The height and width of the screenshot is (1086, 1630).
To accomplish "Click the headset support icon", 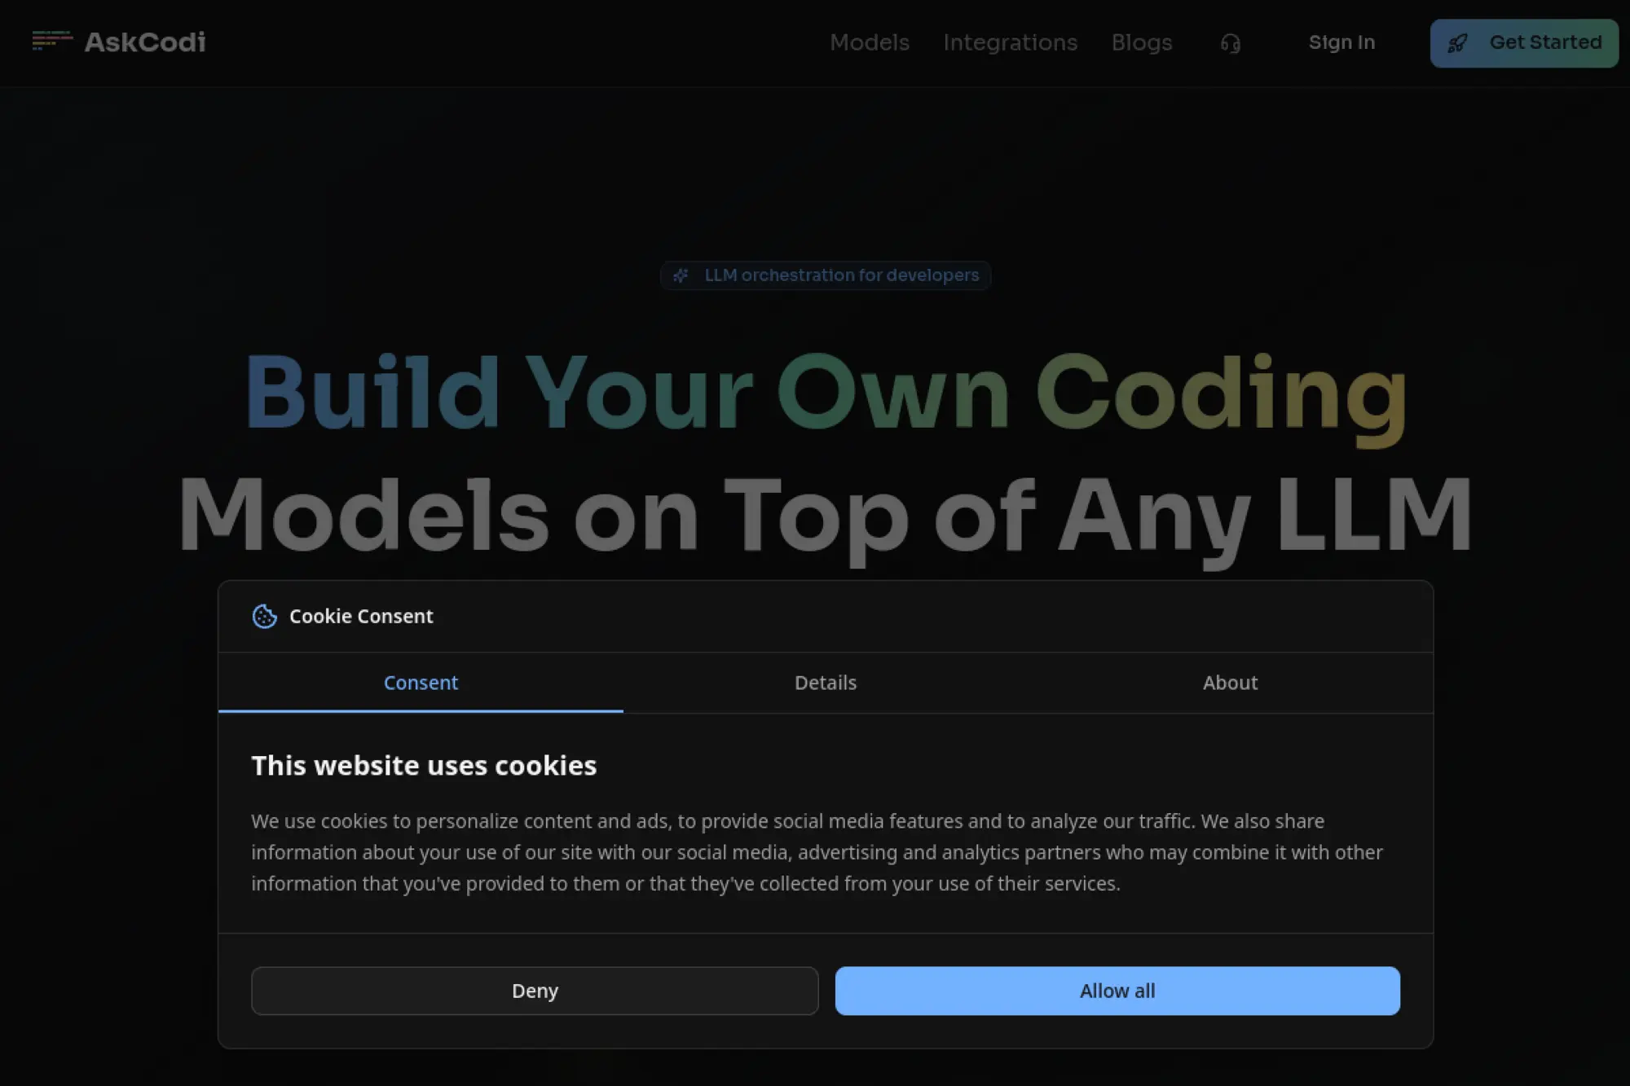I will 1230,43.
